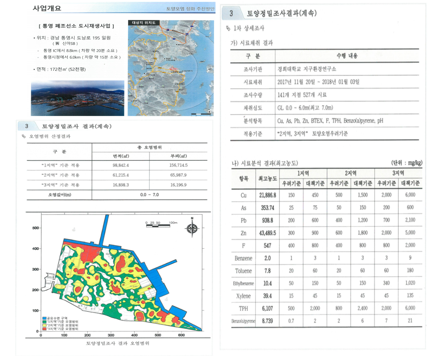Select the 141개 지점 527개 시료 cell
The image size is (431, 358).
click(302, 95)
